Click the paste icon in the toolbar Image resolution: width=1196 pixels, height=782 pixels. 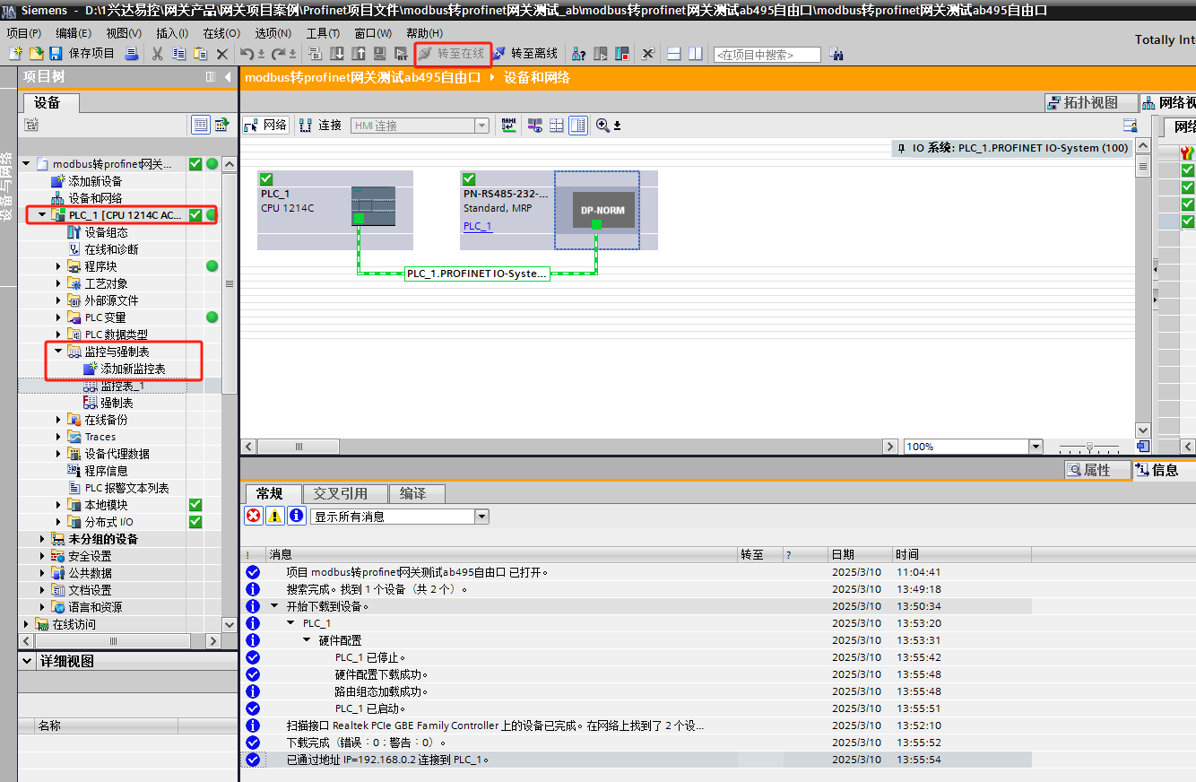(201, 54)
